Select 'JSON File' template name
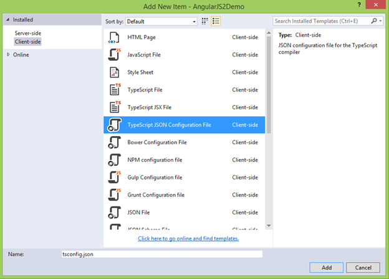 click(138, 213)
